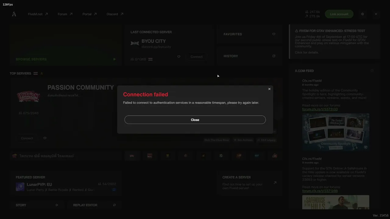Exit FiveM using the top-right X
390x219 pixels.
(x=376, y=14)
